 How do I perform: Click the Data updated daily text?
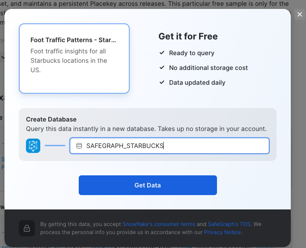click(x=197, y=83)
